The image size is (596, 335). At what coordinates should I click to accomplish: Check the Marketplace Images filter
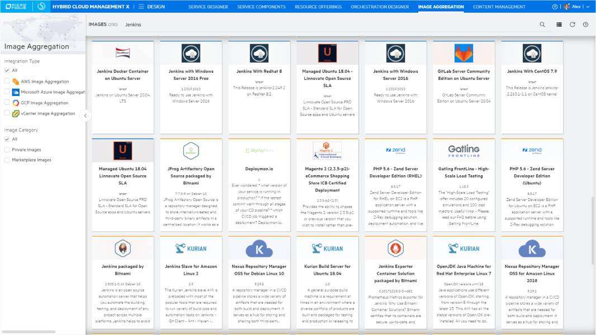(7, 160)
